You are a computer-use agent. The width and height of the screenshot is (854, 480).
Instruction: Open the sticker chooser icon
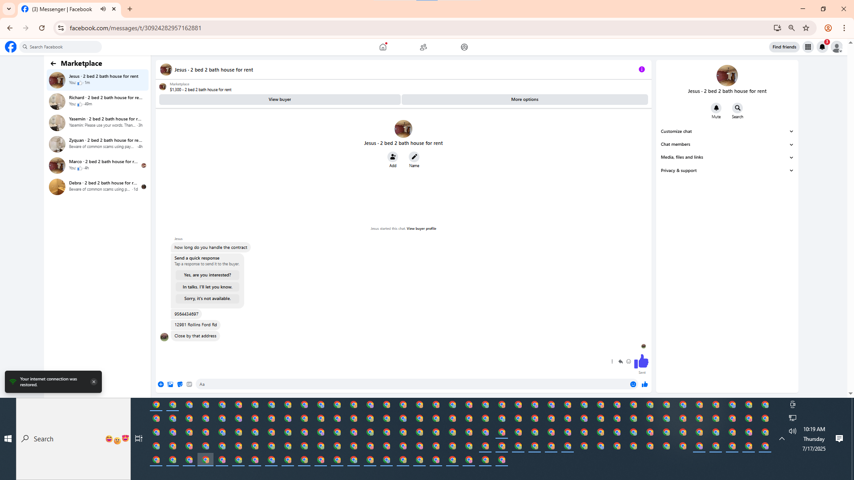pyautogui.click(x=180, y=384)
